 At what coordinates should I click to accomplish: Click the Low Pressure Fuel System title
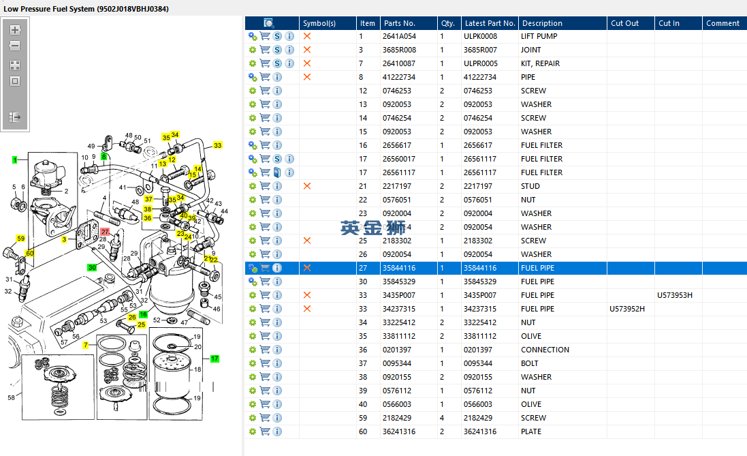click(86, 9)
